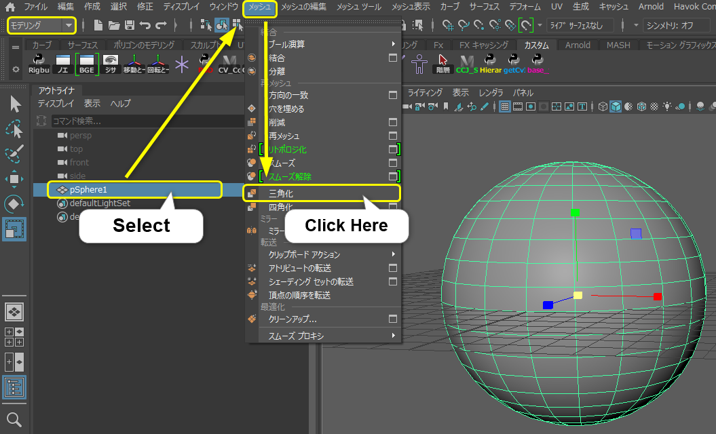Select the Lasso selection tool
716x434 pixels.
(14, 129)
